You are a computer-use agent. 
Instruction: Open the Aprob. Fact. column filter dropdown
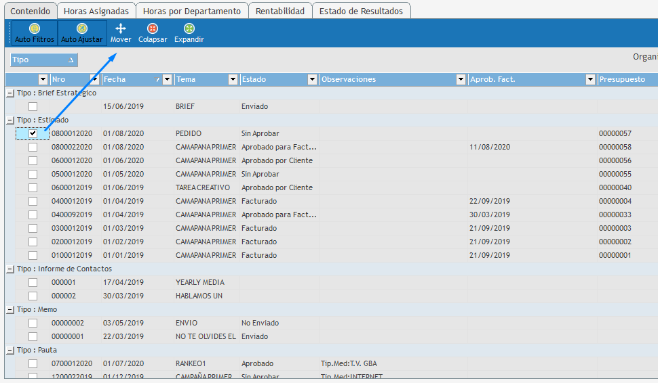[590, 80]
